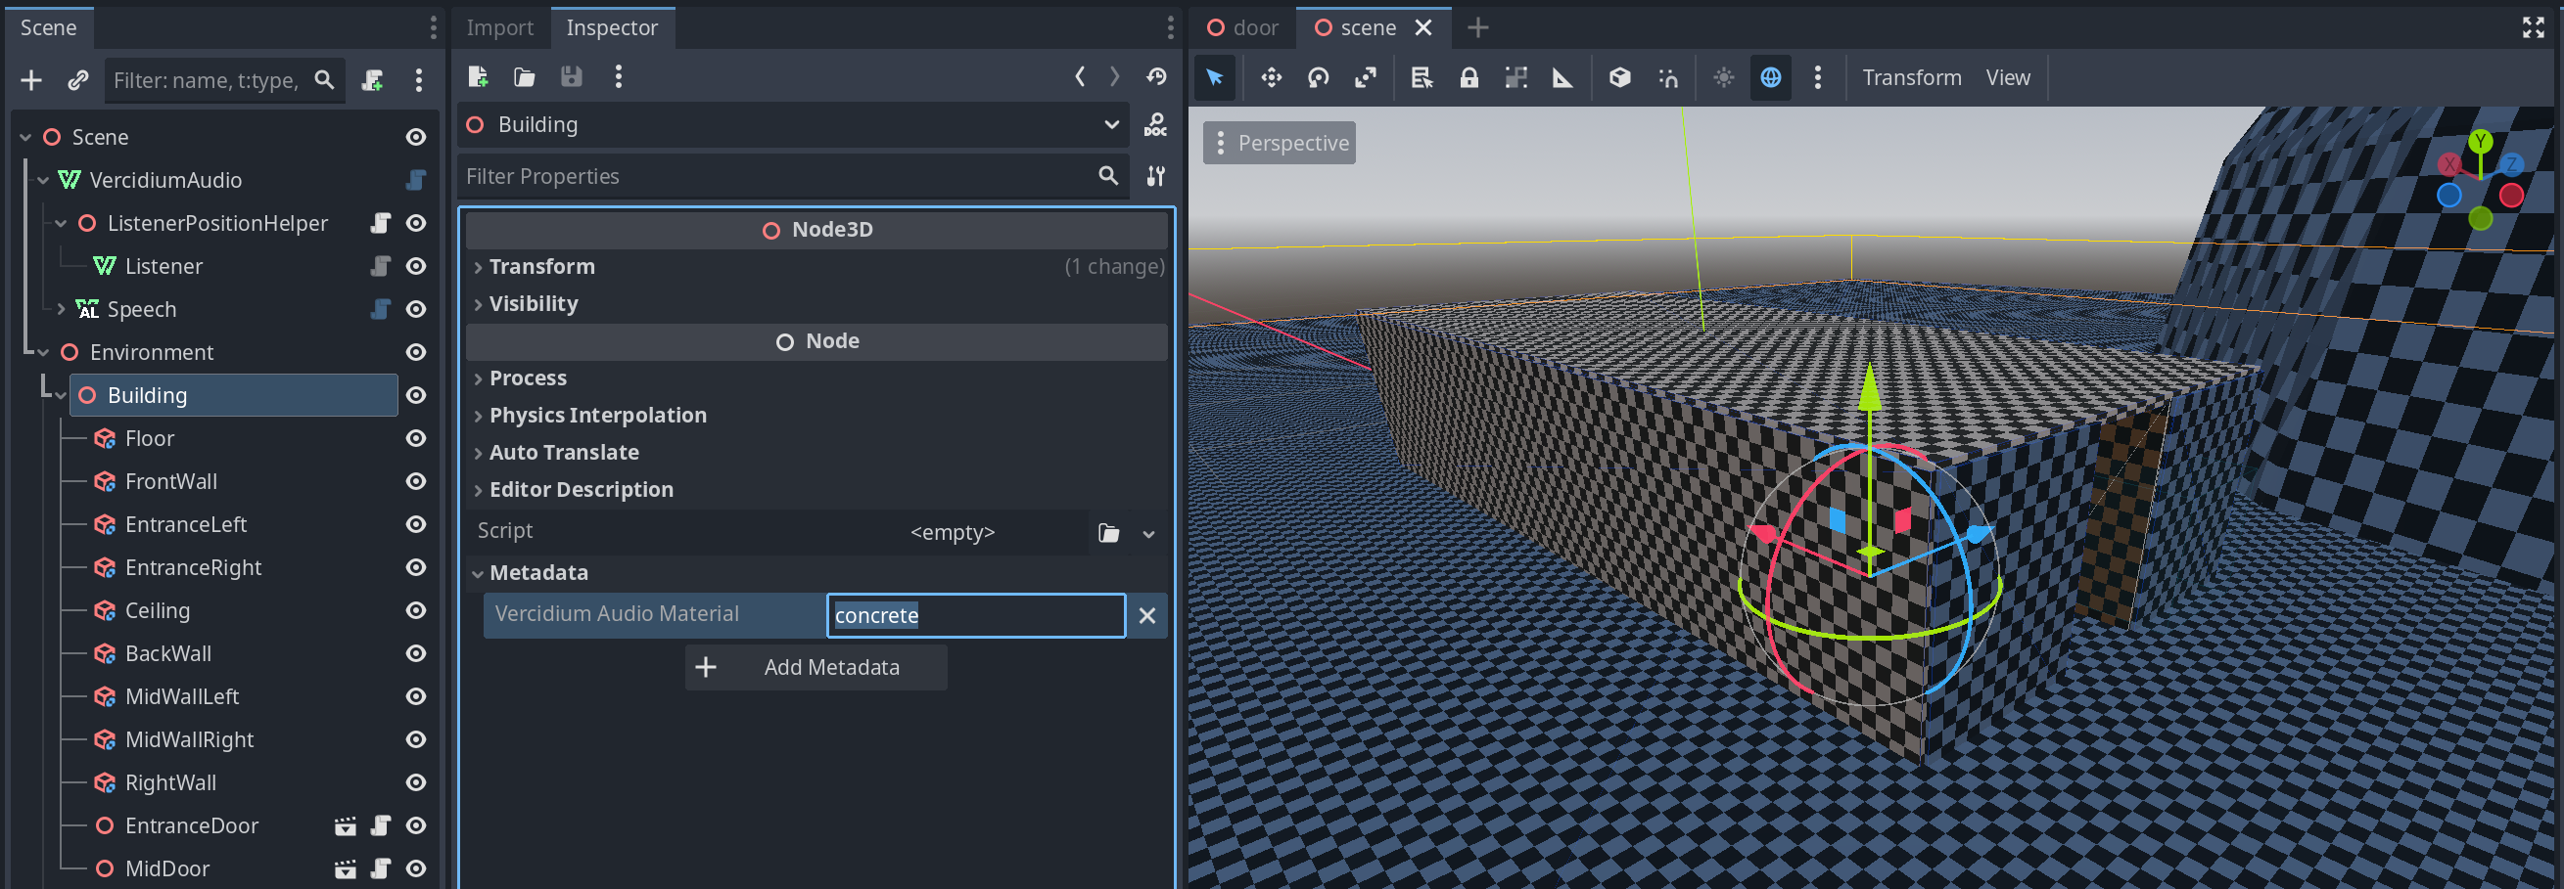This screenshot has width=2564, height=889.
Task: Quick load script with folder icon
Action: tap(1109, 534)
